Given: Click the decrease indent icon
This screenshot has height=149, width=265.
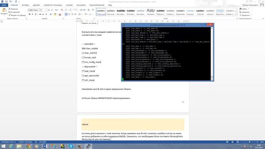Looking at the screenshot, I should [x=81, y=10].
